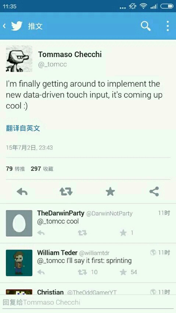Favorite TheDarwinParty's reply star
176x313 pixels.
click(123, 233)
